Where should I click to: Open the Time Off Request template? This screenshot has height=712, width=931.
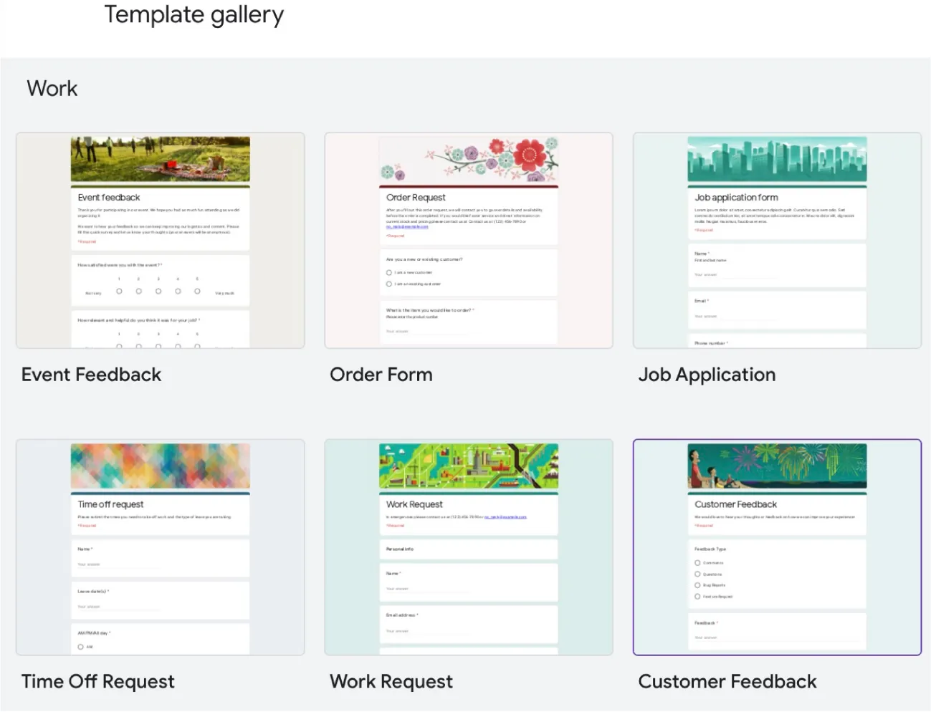160,547
